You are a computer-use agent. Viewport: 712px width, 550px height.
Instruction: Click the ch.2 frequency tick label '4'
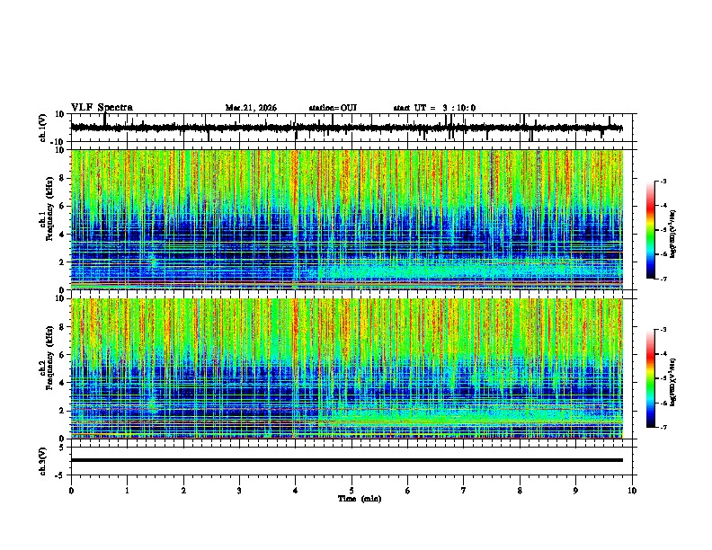point(62,383)
